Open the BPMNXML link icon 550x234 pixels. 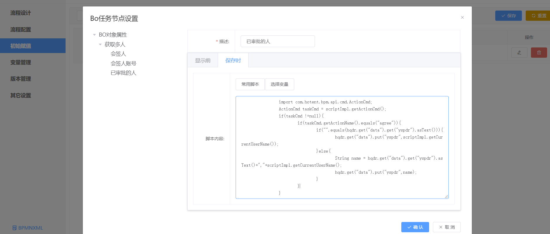coord(15,228)
